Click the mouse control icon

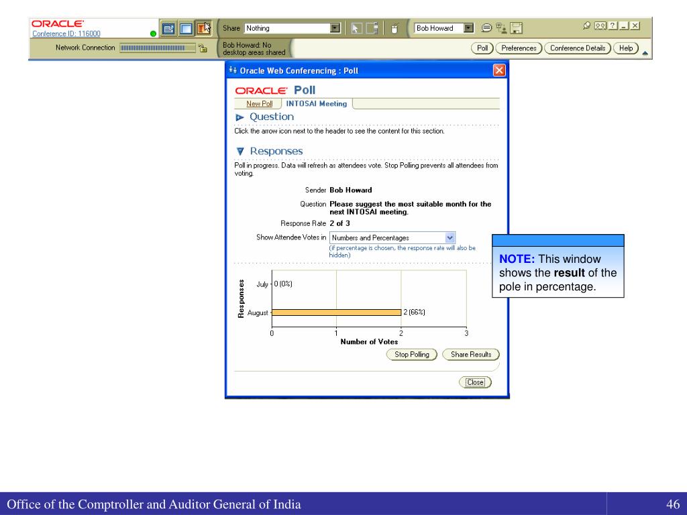click(394, 29)
